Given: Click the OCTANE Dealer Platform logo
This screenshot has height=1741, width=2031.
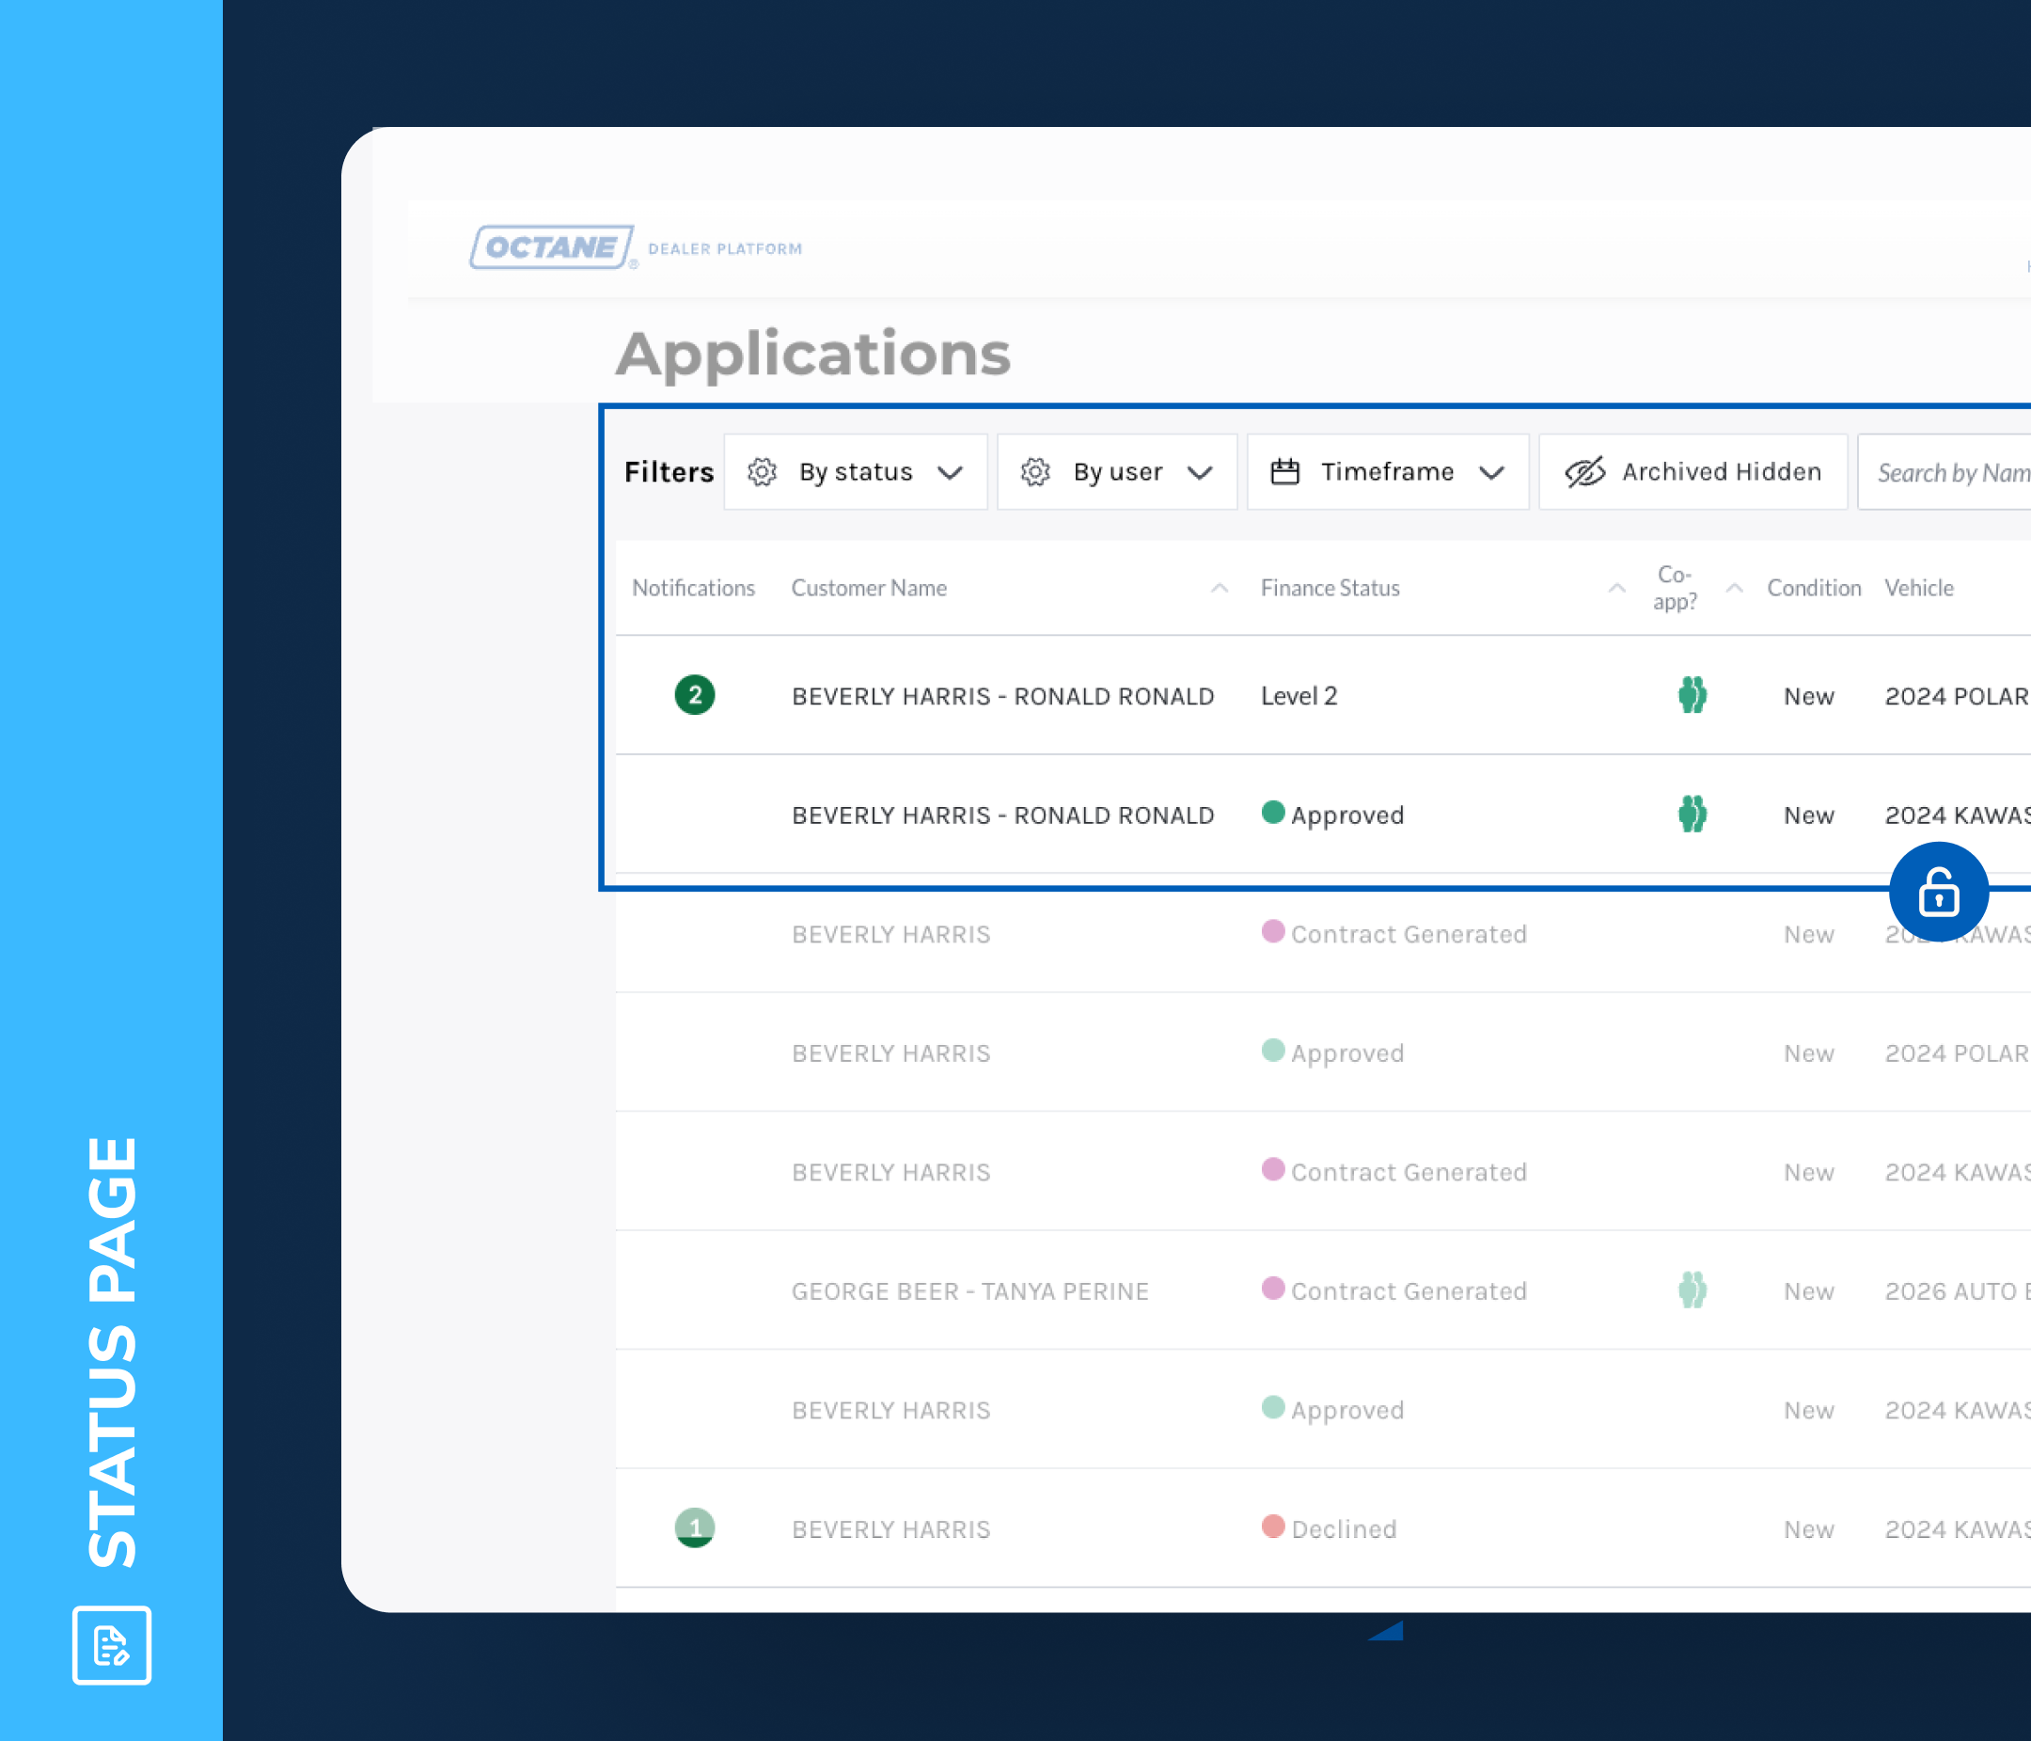Looking at the screenshot, I should tap(552, 247).
